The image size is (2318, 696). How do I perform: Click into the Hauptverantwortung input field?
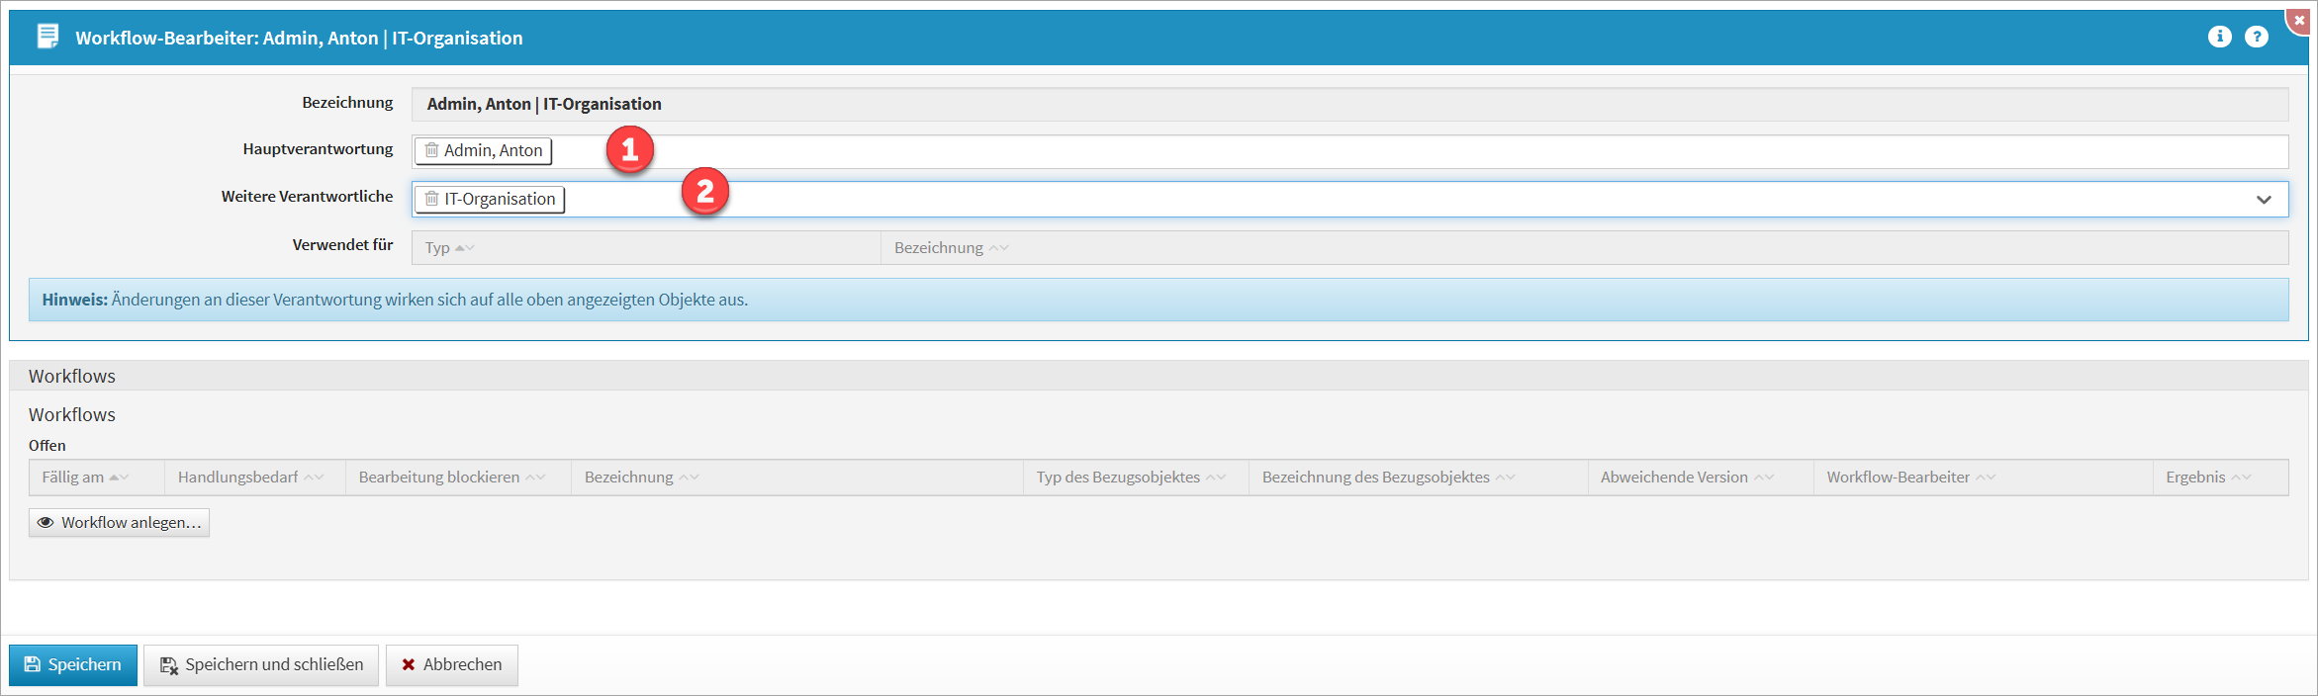pos(1385,151)
